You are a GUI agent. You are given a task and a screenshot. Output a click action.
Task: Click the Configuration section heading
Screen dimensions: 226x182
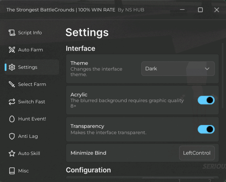88,170
